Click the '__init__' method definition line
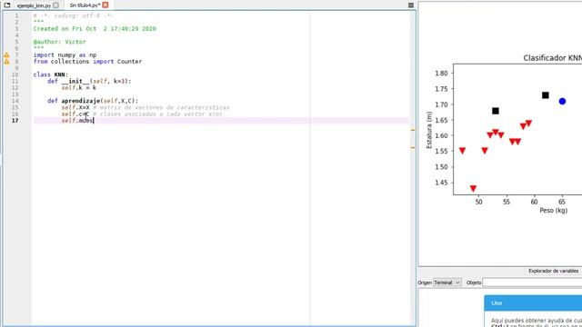 pos(89,81)
